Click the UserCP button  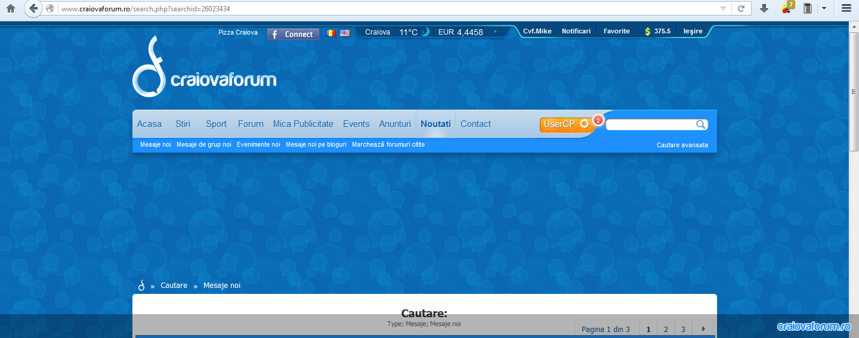point(566,124)
